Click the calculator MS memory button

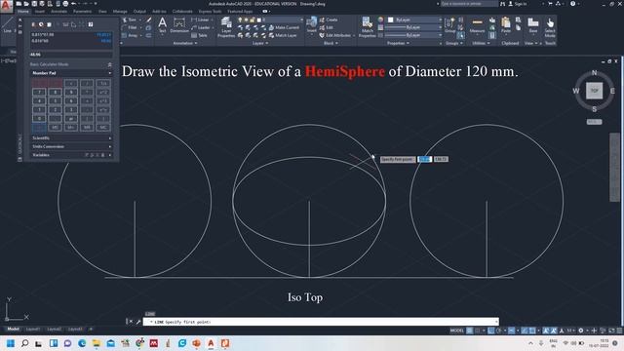tap(56, 127)
